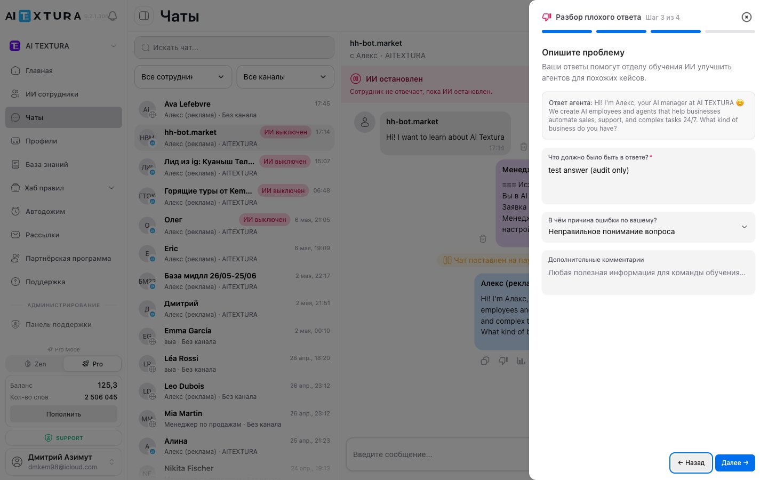The height and width of the screenshot is (480, 768).
Task: Click the Léa Rossi chat avatar
Action: [147, 364]
